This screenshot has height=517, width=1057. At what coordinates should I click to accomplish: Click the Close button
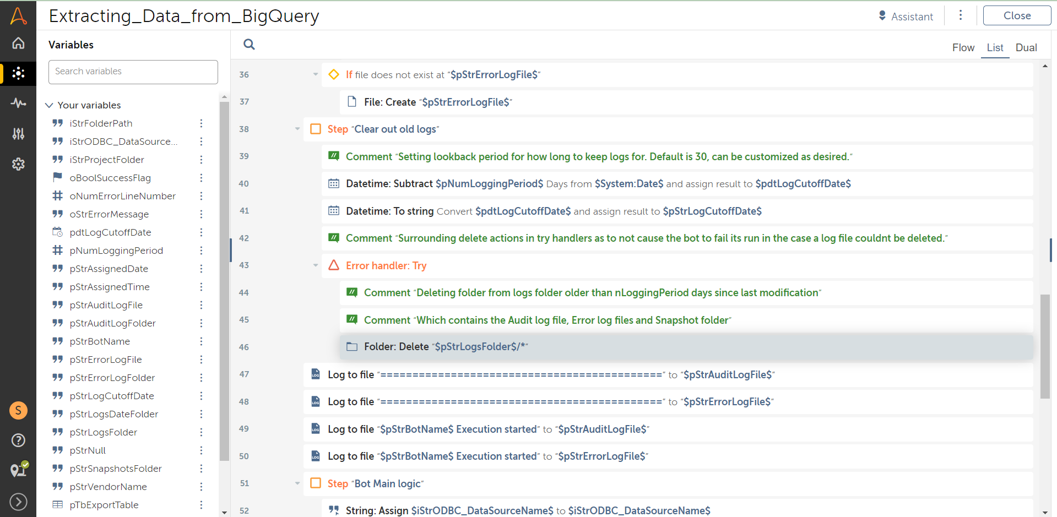pos(1016,16)
